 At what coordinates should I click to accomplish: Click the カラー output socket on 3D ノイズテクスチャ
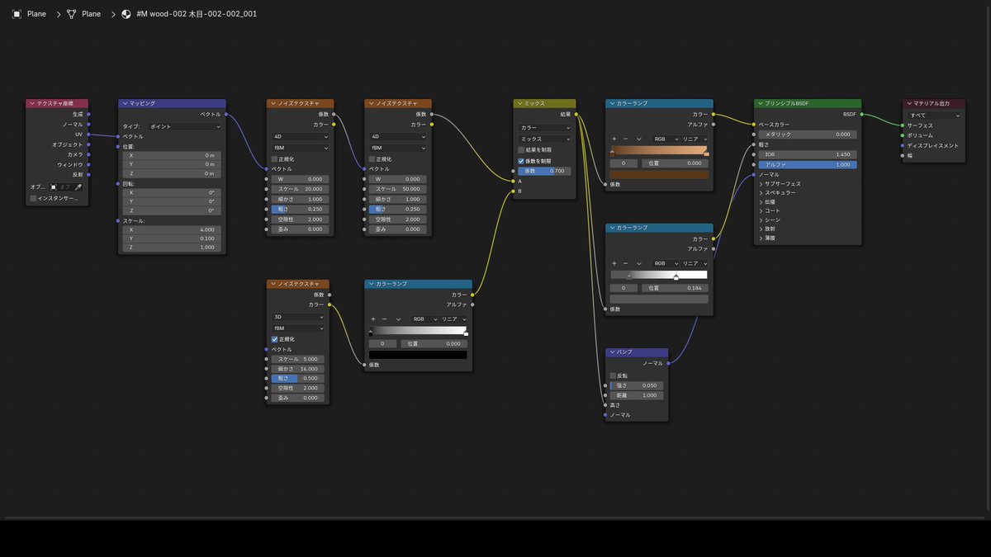(x=330, y=304)
